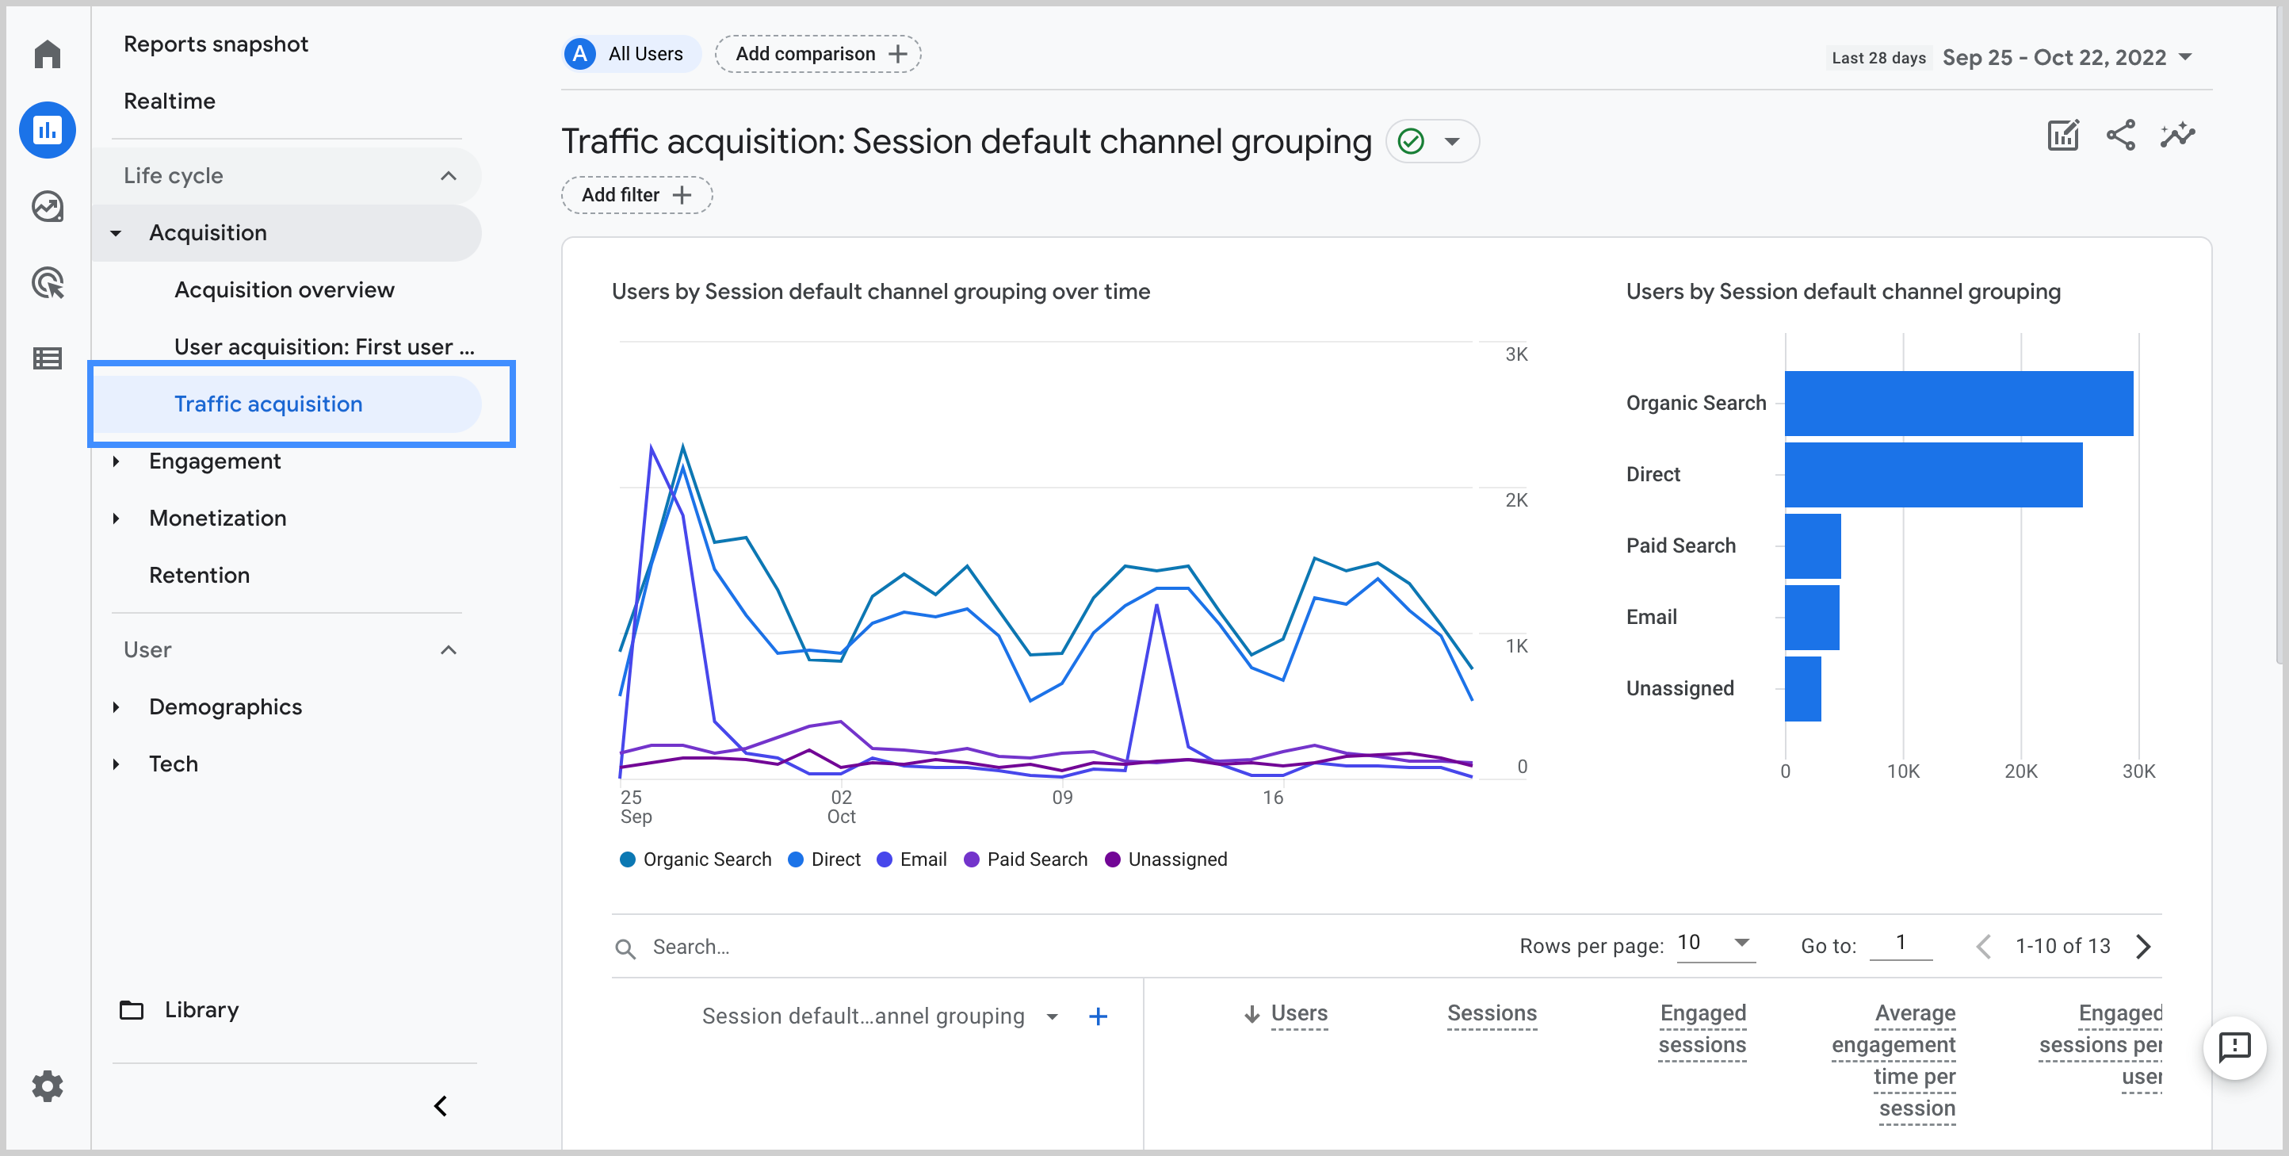Open the Configure list icon in left rail
This screenshot has height=1156, width=2289.
point(47,358)
